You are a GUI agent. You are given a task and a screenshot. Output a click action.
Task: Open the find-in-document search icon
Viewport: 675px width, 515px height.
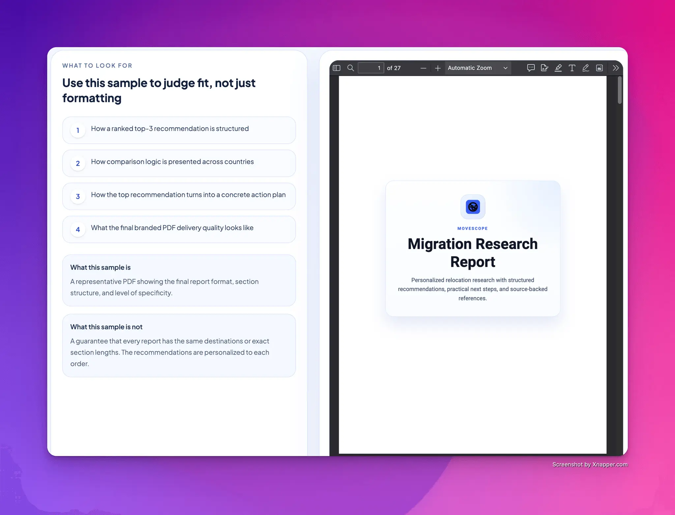click(351, 68)
